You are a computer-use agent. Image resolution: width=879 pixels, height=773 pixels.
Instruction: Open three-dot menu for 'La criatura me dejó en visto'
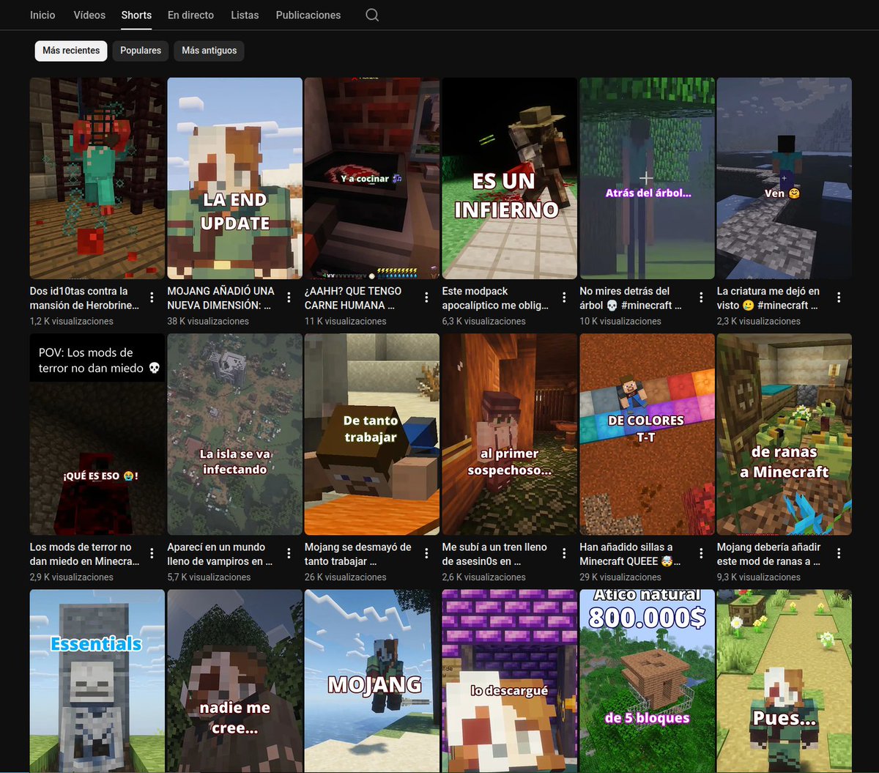tap(839, 297)
